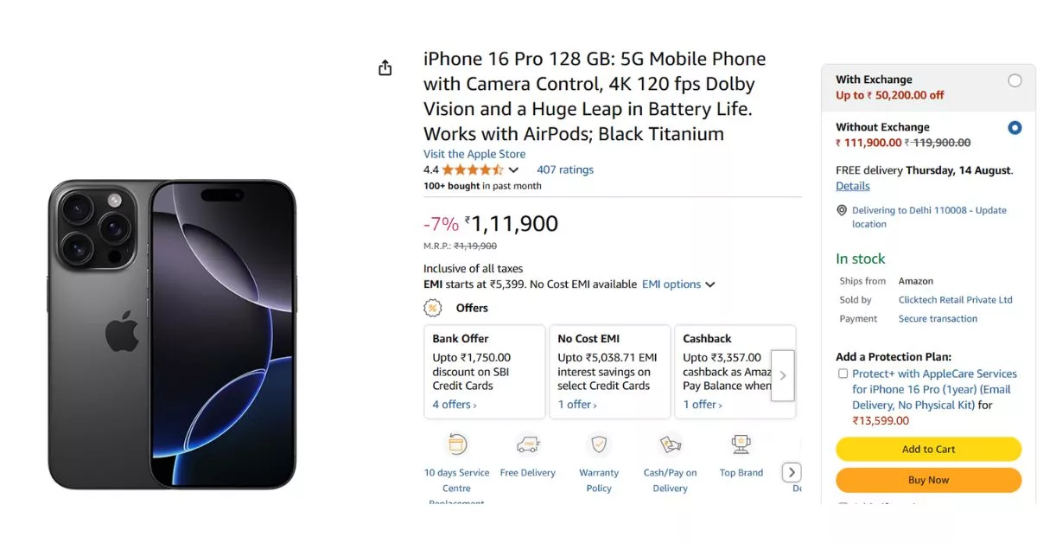Expand more features with the right arrow chevron
This screenshot has height=543, width=1037.
click(x=792, y=472)
